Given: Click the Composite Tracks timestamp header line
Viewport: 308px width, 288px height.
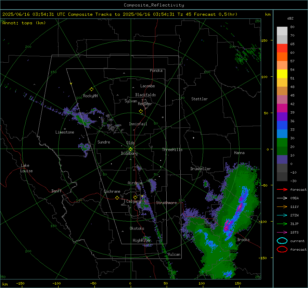Looking at the screenshot, I should (x=120, y=14).
